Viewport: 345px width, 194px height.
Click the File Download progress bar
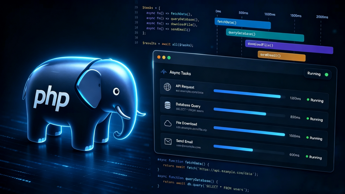249,131
